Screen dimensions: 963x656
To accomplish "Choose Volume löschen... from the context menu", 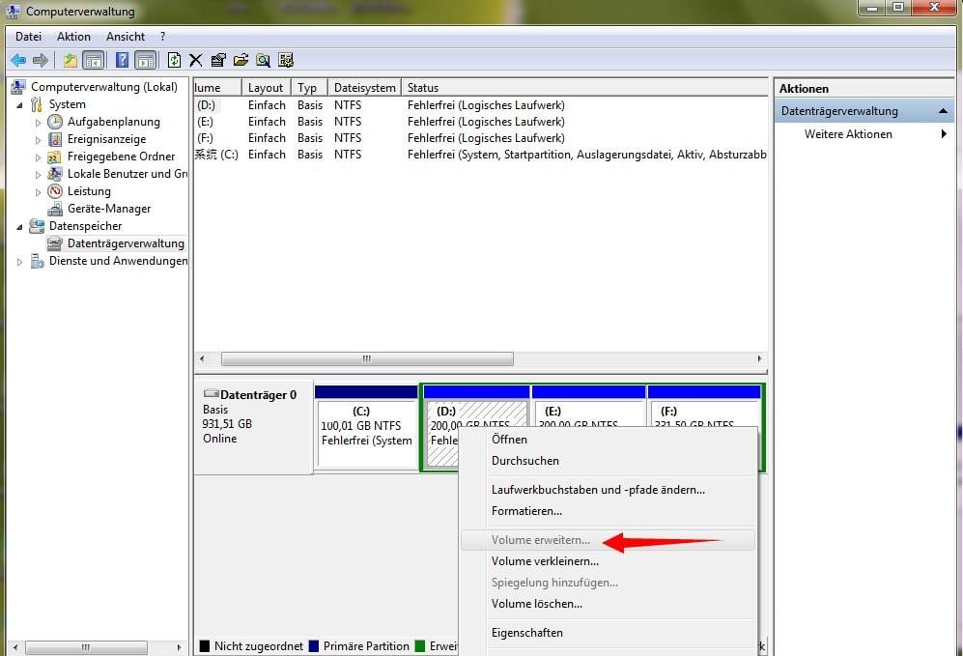I will tap(608, 604).
